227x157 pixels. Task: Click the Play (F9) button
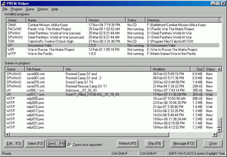(x=155, y=144)
